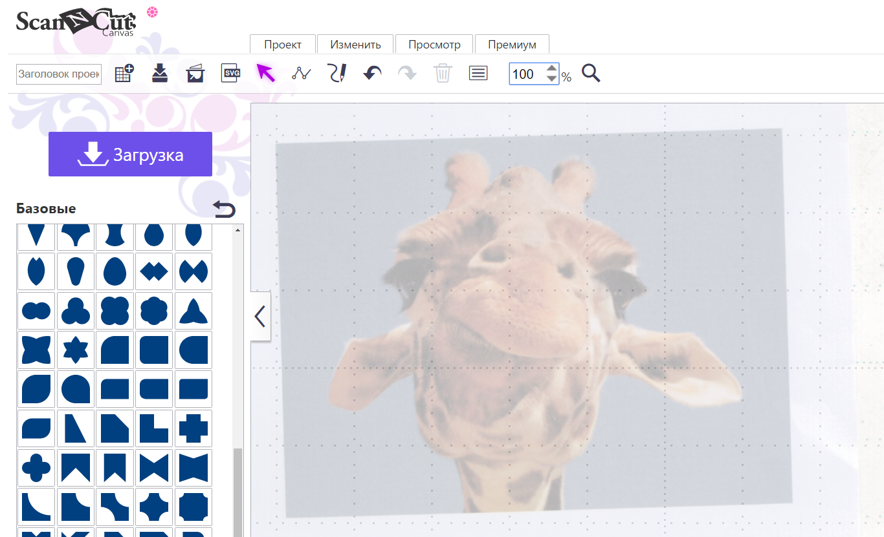Select the freehand pen drawing tool
The width and height of the screenshot is (884, 537).
[337, 73]
